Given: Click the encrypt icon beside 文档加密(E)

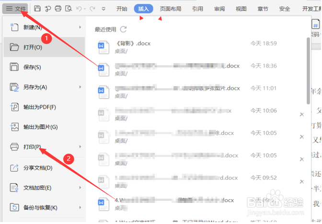Looking at the screenshot, I should 14,188.
